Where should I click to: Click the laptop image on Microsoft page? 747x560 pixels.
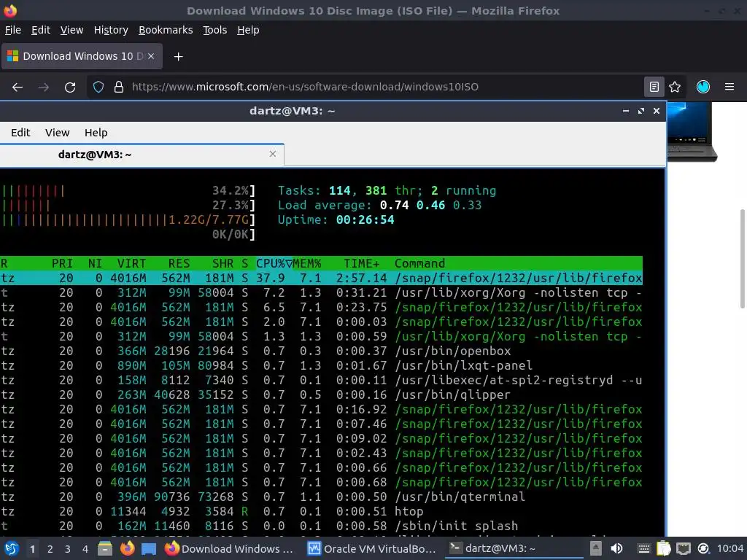pyautogui.click(x=692, y=131)
